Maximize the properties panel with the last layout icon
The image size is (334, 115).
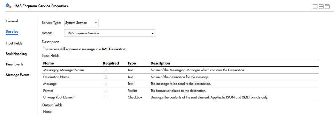(327, 7)
